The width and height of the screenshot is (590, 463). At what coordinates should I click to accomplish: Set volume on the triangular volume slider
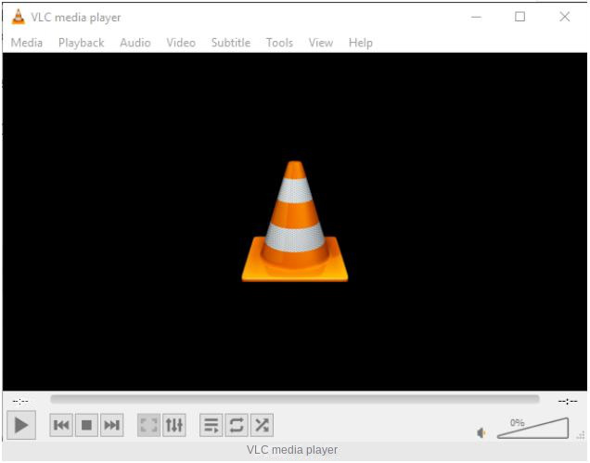(x=532, y=428)
